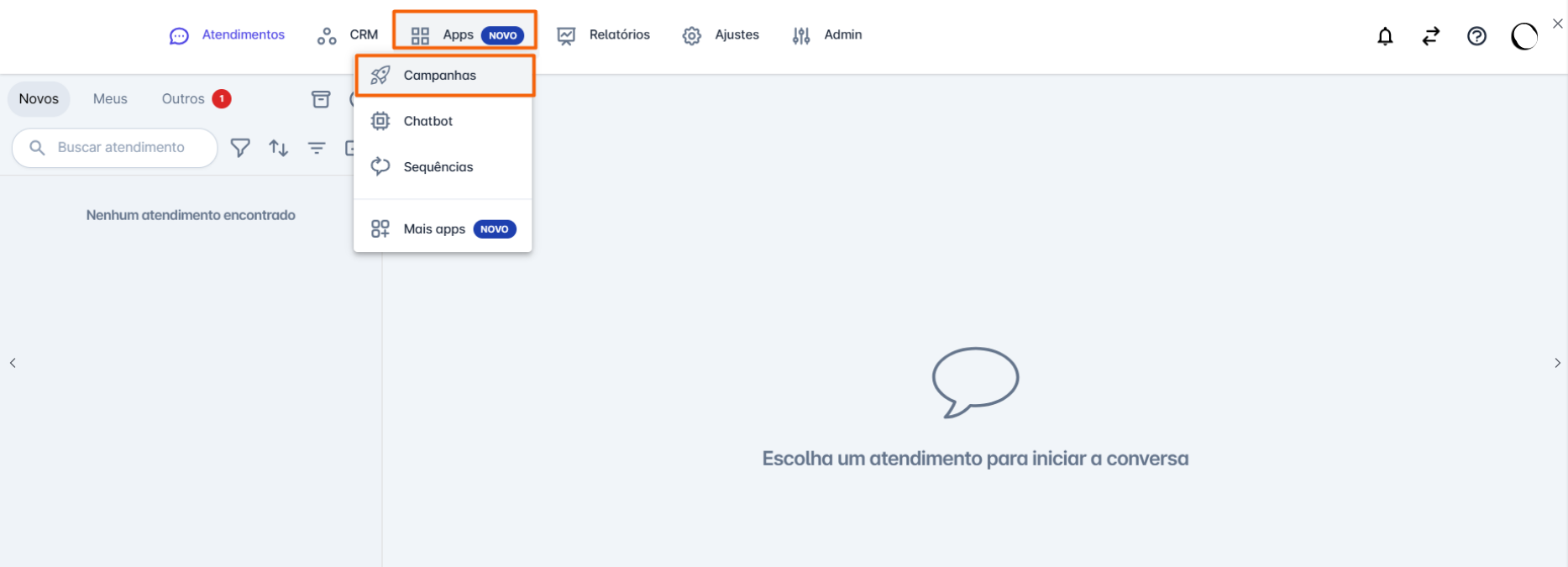
Task: Open the user profile avatar
Action: pyautogui.click(x=1523, y=36)
